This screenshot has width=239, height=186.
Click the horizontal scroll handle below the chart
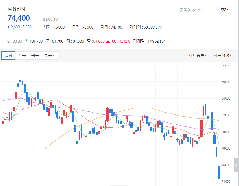(x=119, y=185)
